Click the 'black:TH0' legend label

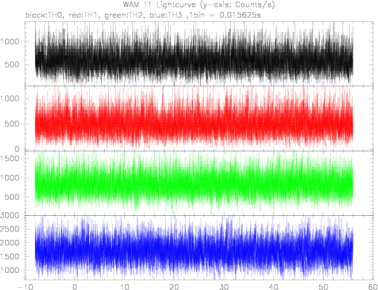pos(45,15)
